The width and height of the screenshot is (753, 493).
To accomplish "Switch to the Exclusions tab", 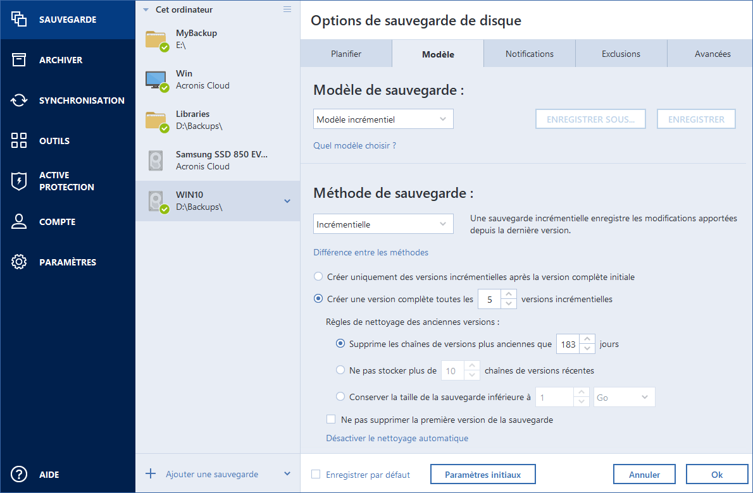I will [x=621, y=54].
